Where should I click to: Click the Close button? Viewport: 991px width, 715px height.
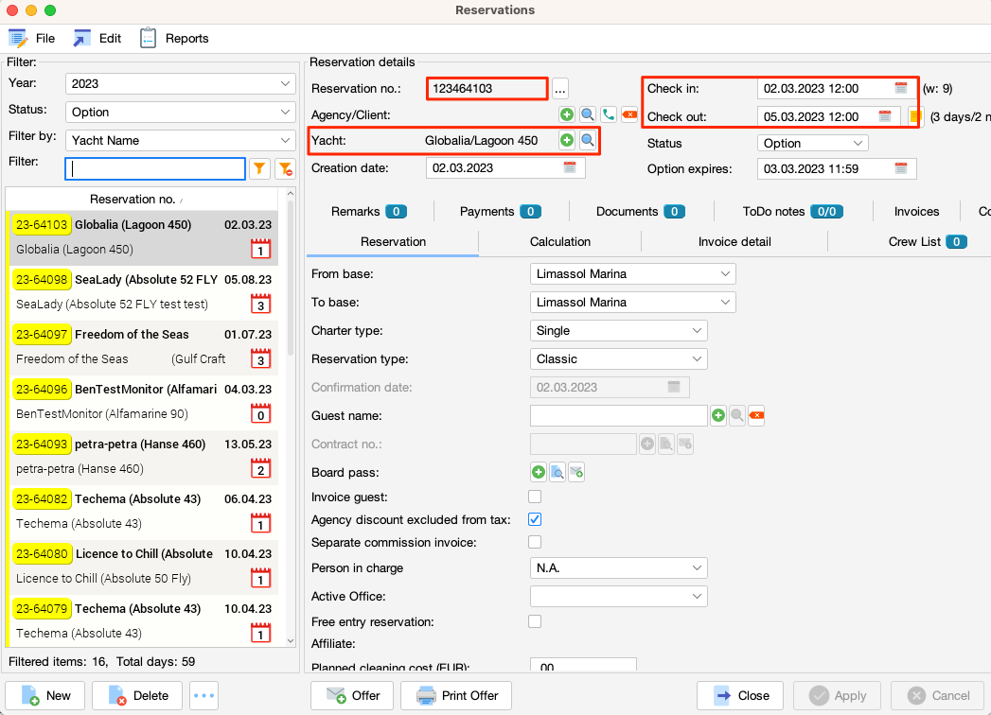click(x=741, y=695)
